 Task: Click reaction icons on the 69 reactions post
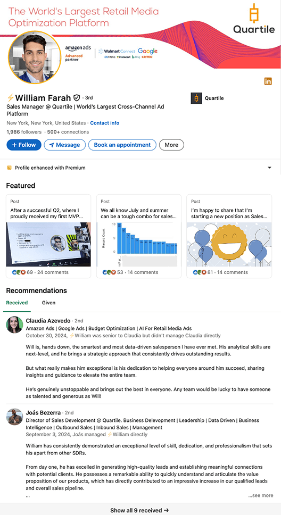(x=19, y=272)
